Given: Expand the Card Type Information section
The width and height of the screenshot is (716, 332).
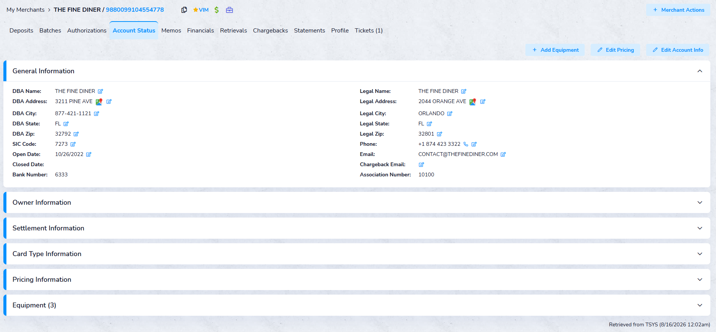Looking at the screenshot, I should [x=700, y=254].
